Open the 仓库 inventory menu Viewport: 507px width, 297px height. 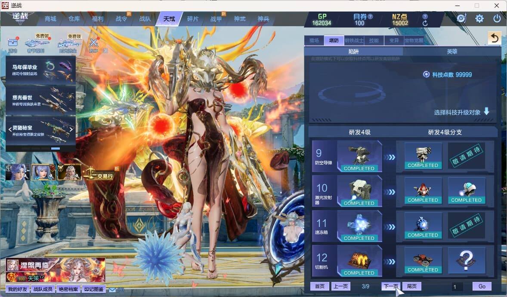(74, 19)
